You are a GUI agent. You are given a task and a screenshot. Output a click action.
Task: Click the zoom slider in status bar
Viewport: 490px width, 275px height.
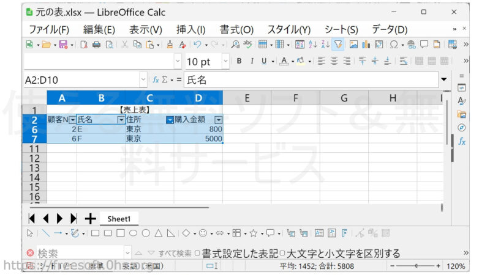[x=417, y=266]
